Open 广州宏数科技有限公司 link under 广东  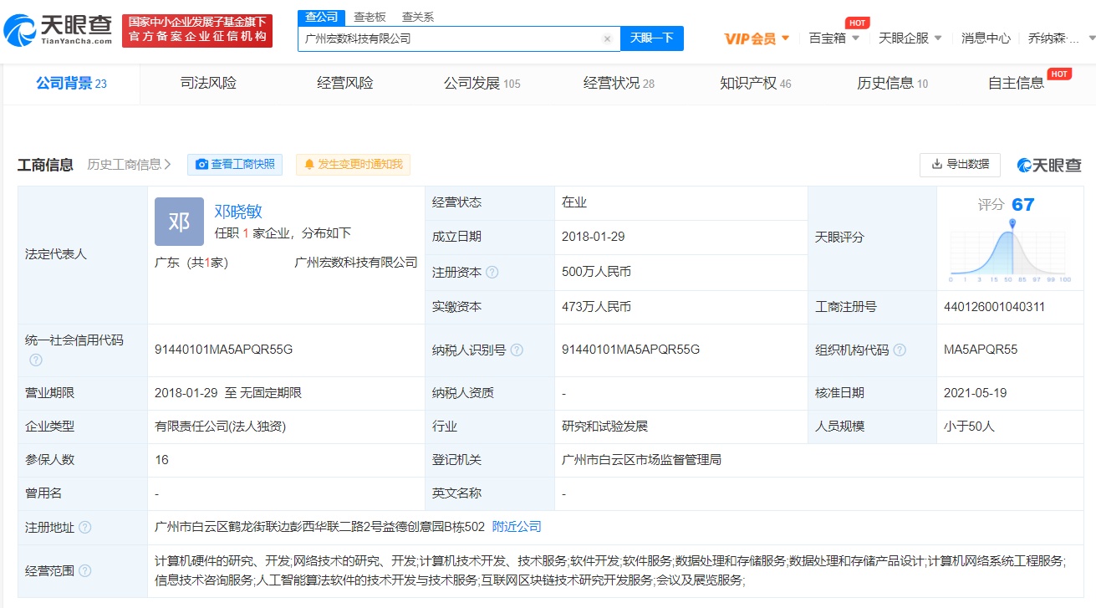click(x=356, y=263)
